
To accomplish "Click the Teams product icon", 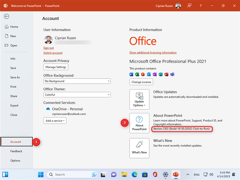I will pos(172,74).
